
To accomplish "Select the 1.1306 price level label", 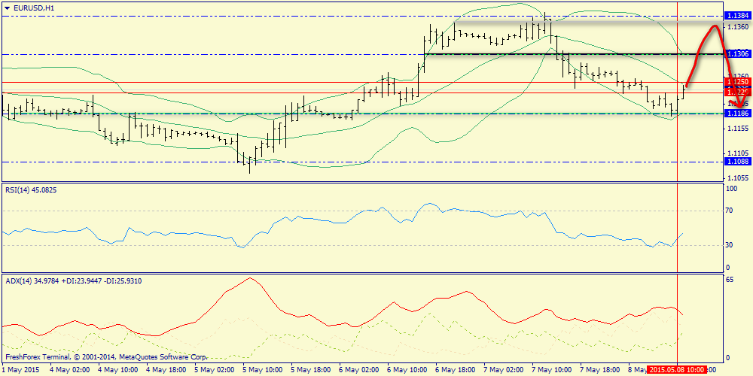I will coord(736,53).
